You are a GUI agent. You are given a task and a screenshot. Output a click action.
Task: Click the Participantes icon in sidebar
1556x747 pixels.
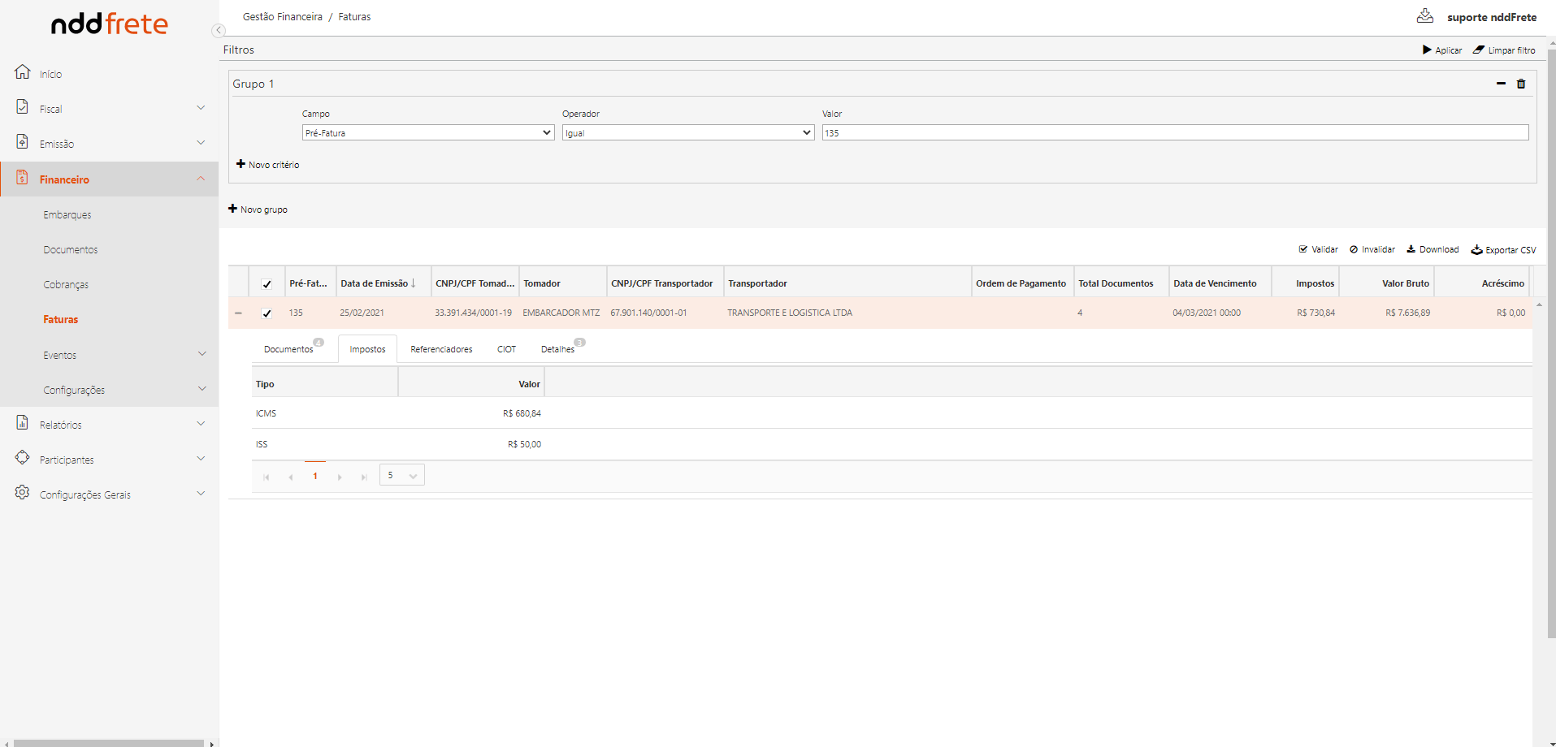tap(23, 458)
